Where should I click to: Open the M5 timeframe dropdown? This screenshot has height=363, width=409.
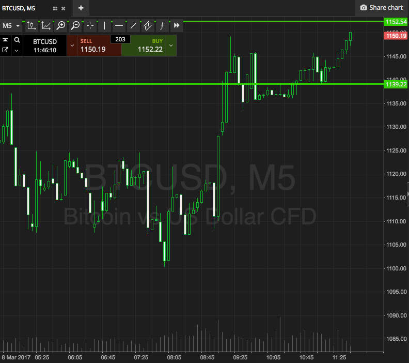(x=11, y=25)
